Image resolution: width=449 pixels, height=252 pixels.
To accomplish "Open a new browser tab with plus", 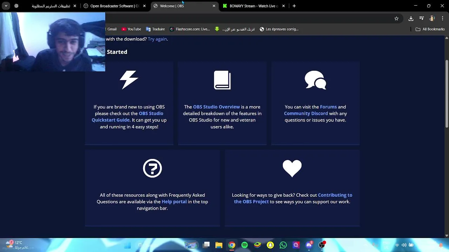I will [294, 6].
